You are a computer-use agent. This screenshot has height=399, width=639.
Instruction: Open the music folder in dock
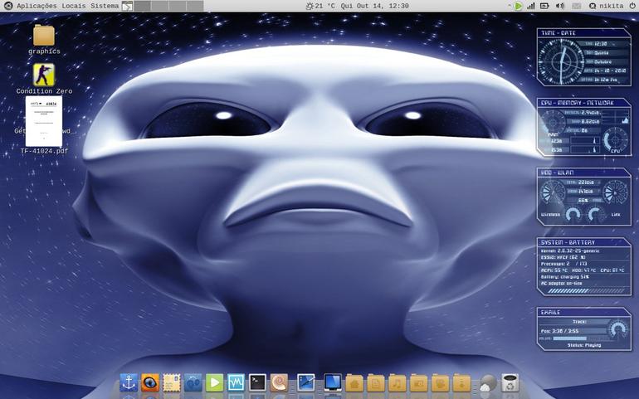coord(397,383)
